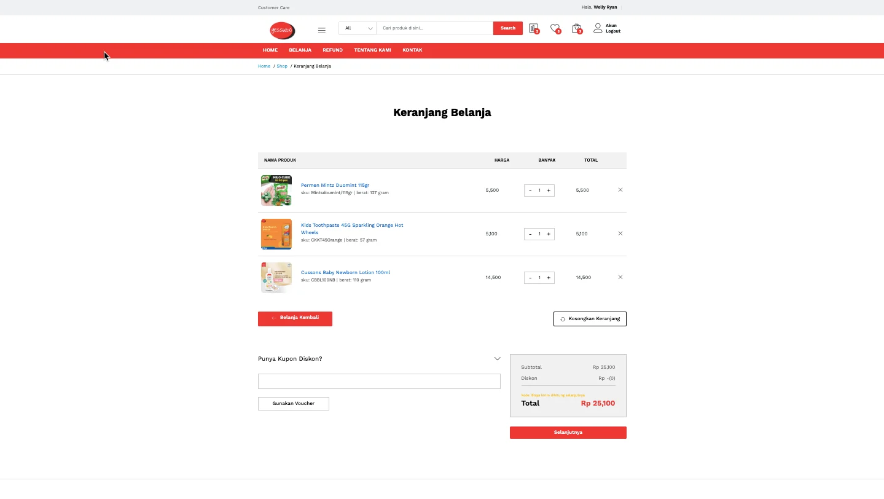Click the Kosongkan Keranjang button

click(590, 319)
